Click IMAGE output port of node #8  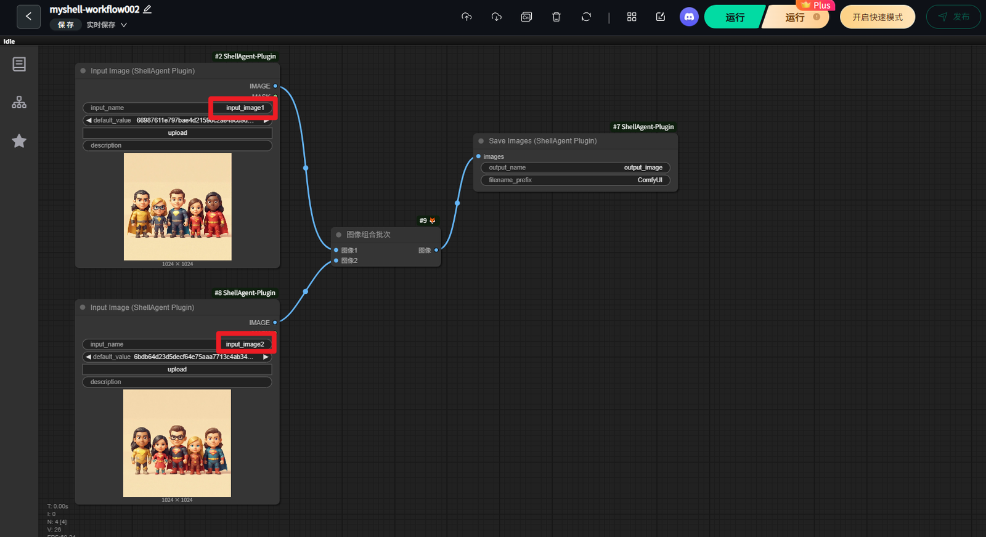pyautogui.click(x=275, y=323)
